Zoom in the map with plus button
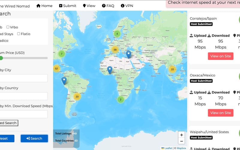Image resolution: width=240 pixels, height=150 pixels. pos(181,135)
